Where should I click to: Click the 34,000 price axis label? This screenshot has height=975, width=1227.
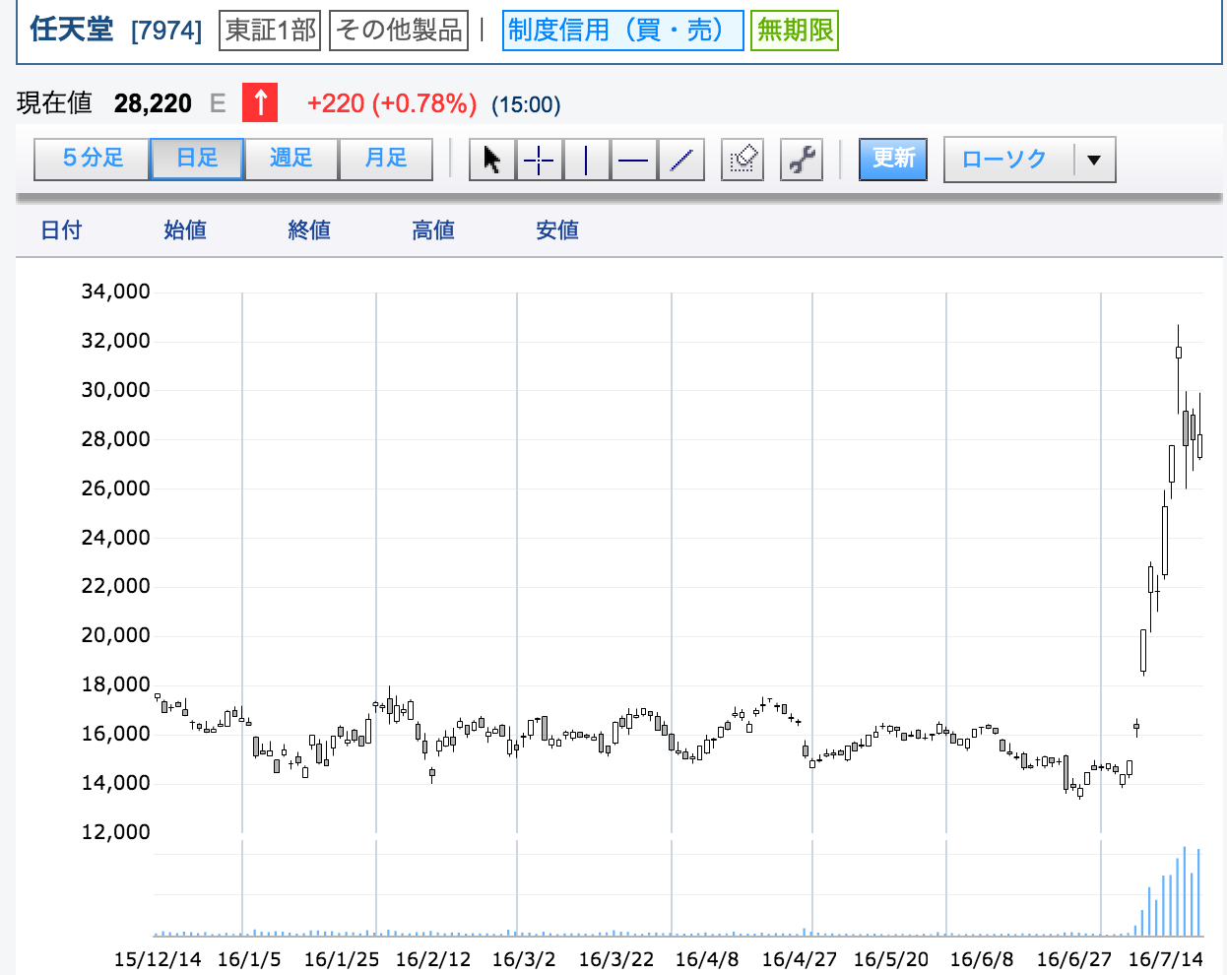[x=115, y=292]
